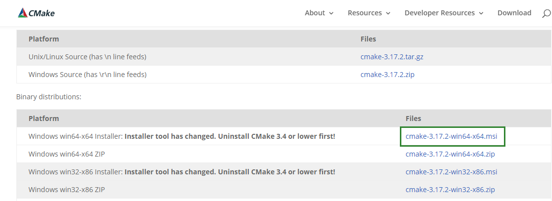Expand the About menu chevron
Screen dimensions: 552x201
pos(331,13)
